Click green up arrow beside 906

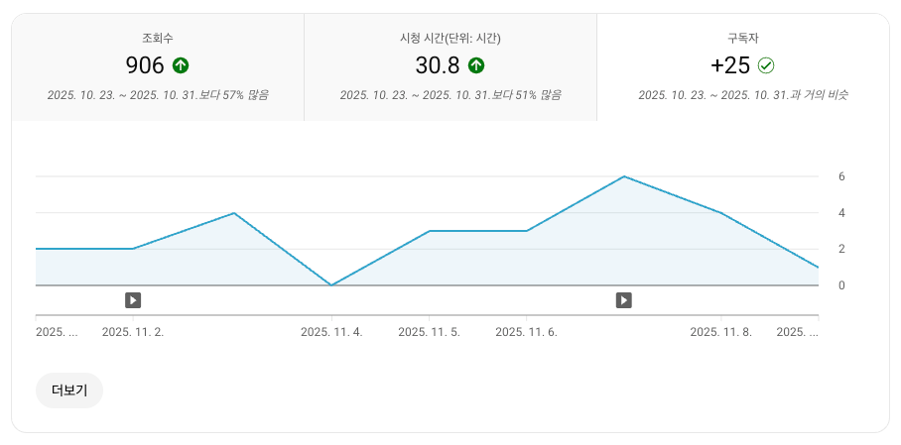click(x=181, y=65)
